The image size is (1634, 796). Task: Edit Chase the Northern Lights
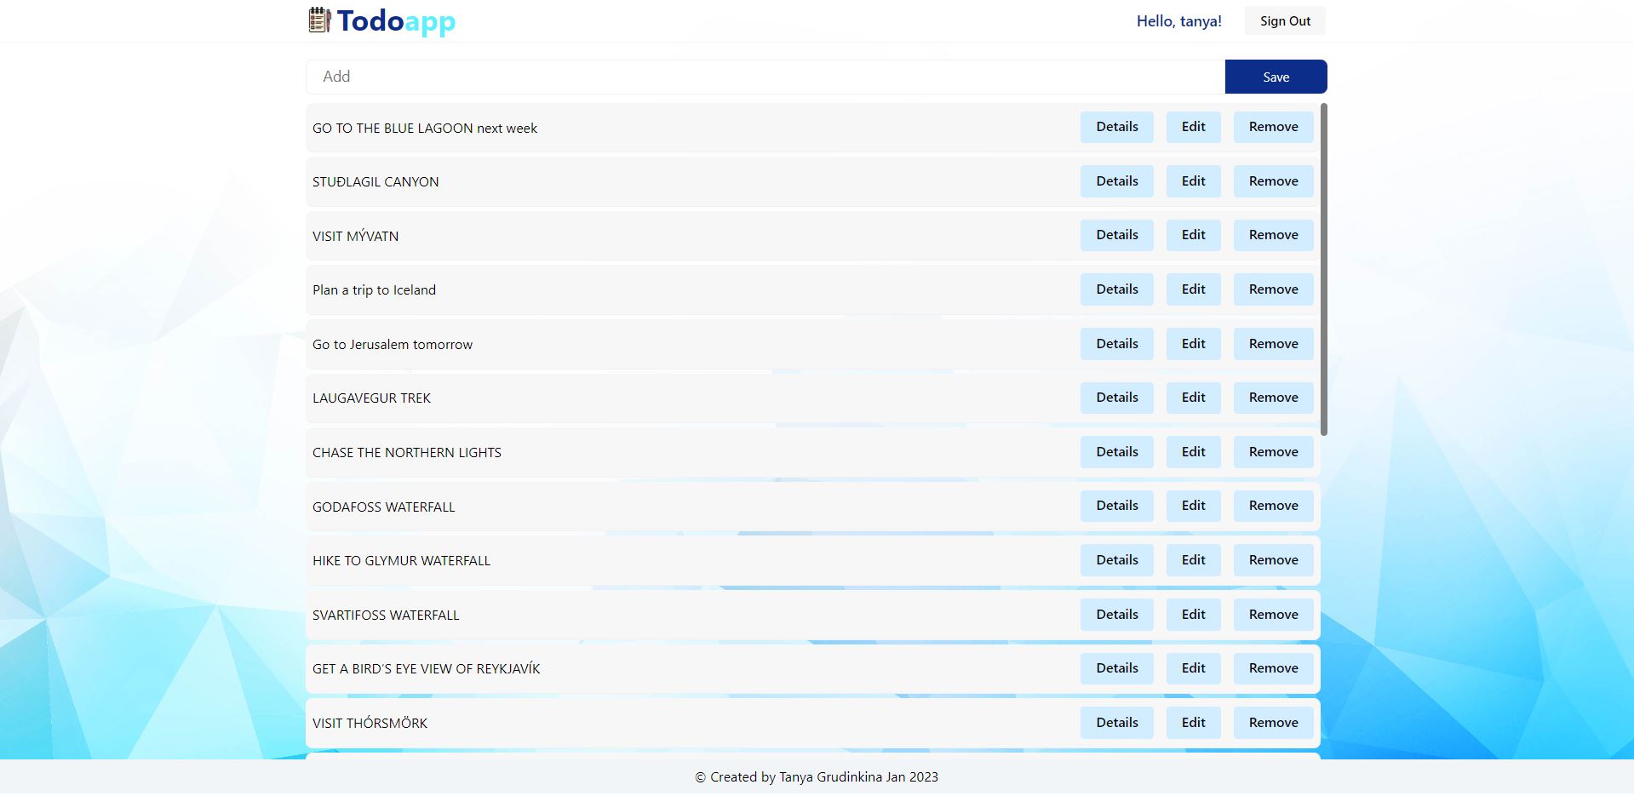coord(1193,452)
